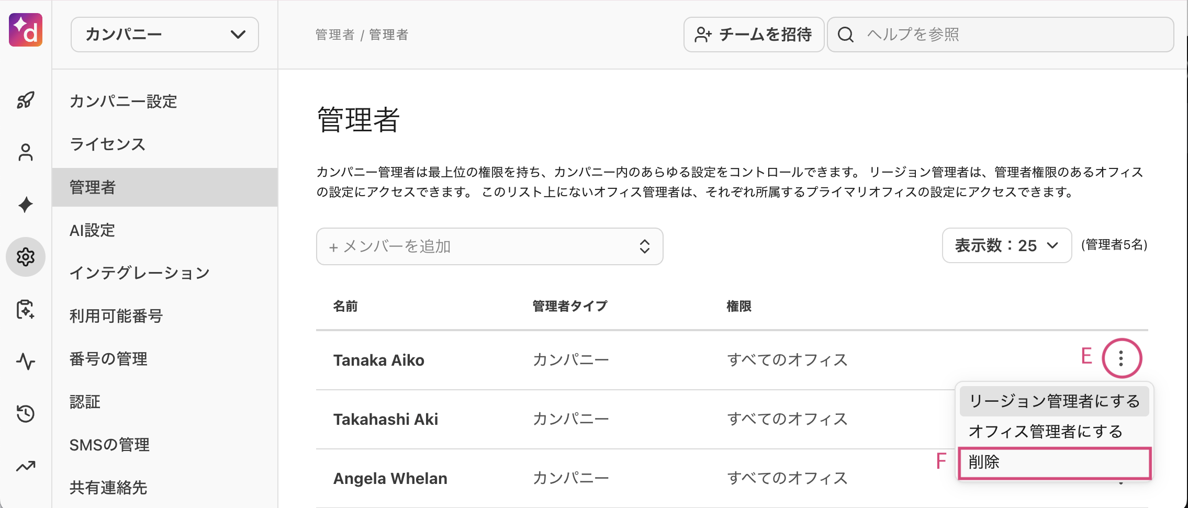This screenshot has height=508, width=1188.
Task: Change the 表示数：25 page size dropdown
Action: click(x=1006, y=245)
